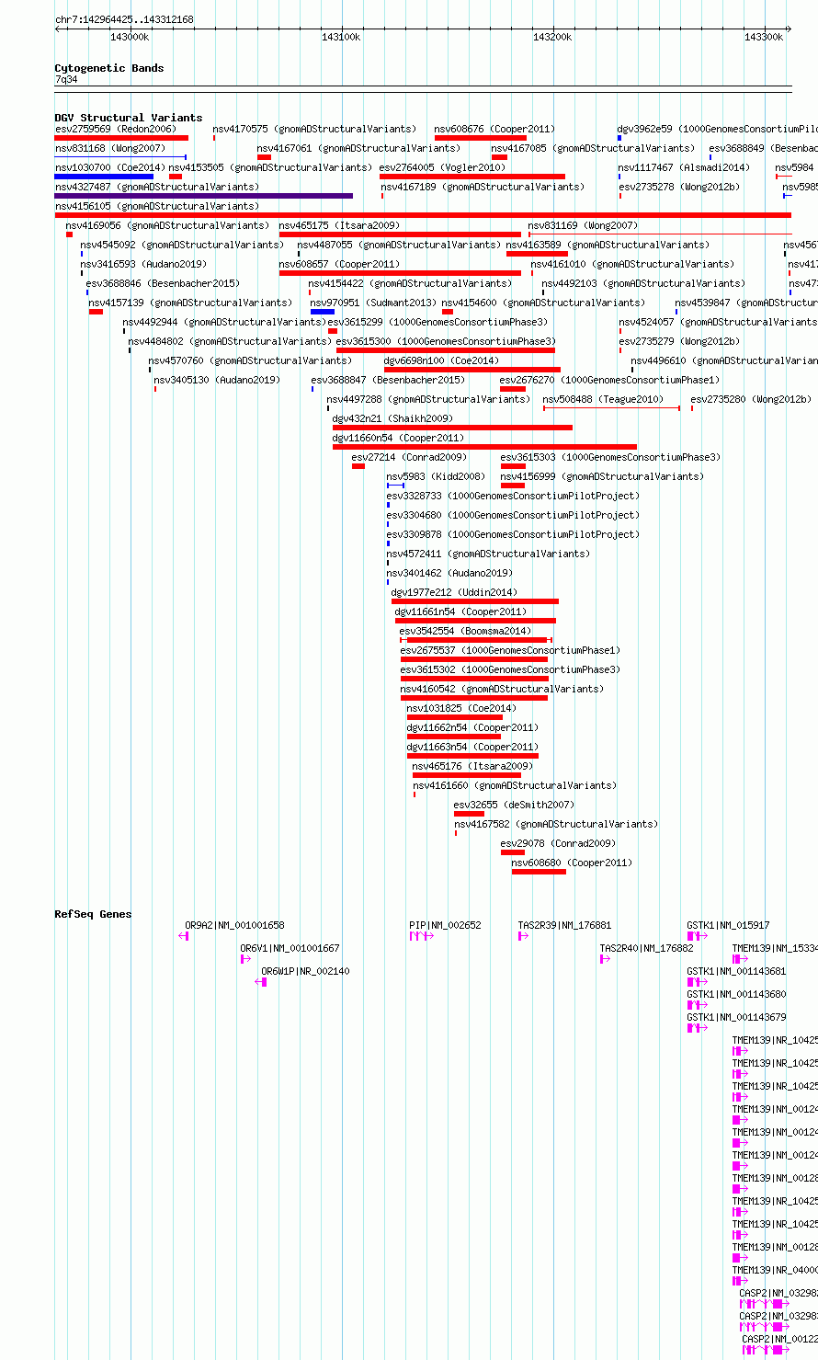This screenshot has height=1360, width=818.
Task: Click the GSTK1|NM_015917 transcript label
Action: (728, 926)
